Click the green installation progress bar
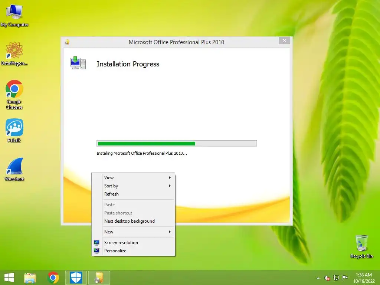The width and height of the screenshot is (380, 285). [x=176, y=144]
